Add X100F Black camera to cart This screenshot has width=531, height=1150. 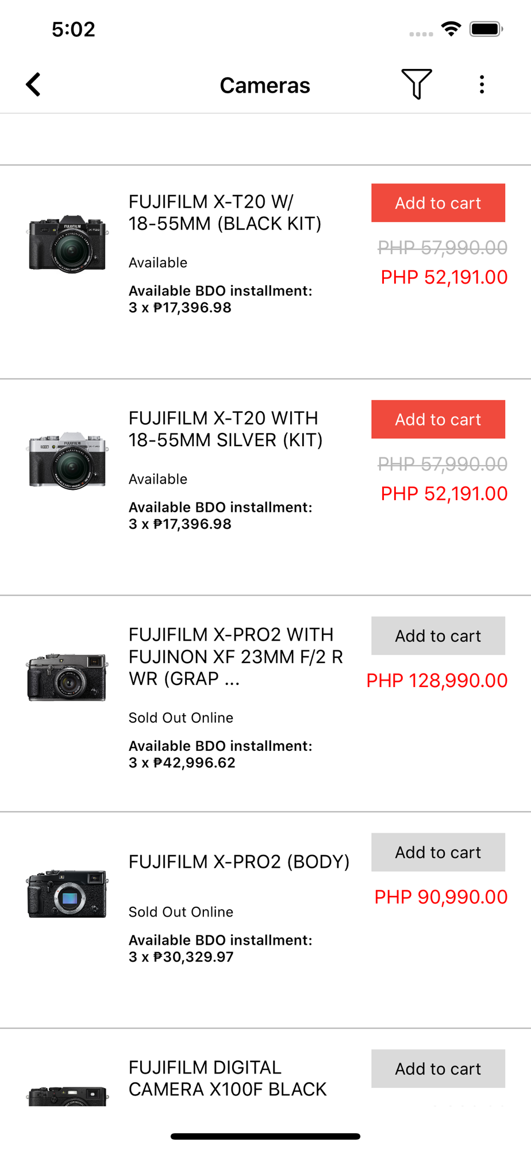click(x=438, y=1068)
